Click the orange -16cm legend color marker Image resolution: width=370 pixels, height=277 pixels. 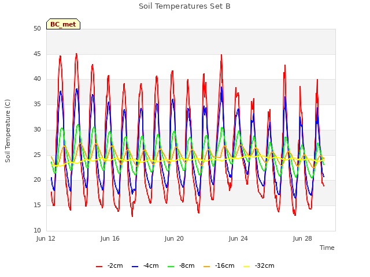click(x=207, y=267)
